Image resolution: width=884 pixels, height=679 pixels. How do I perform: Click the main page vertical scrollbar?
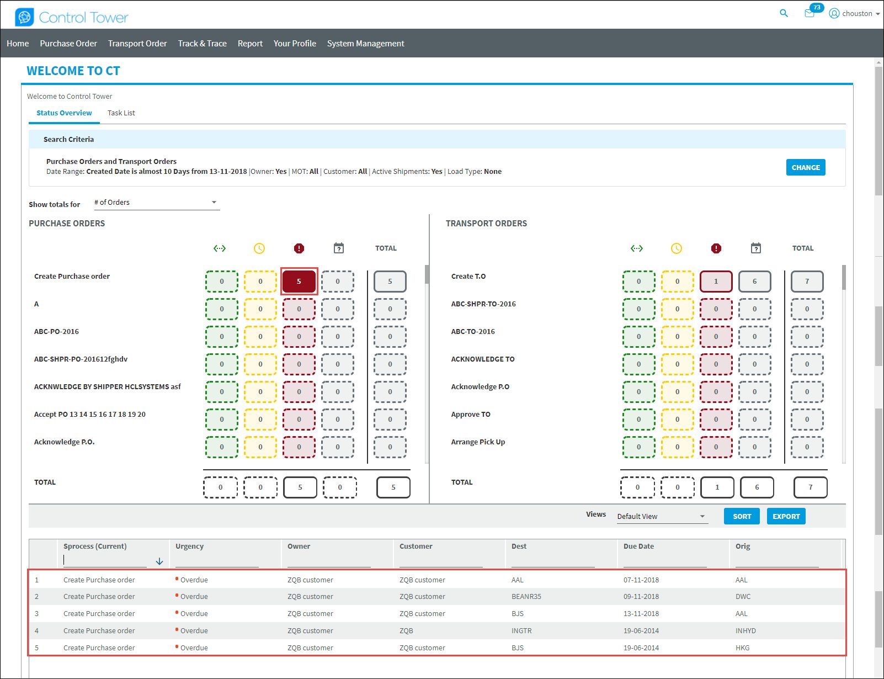point(879,131)
